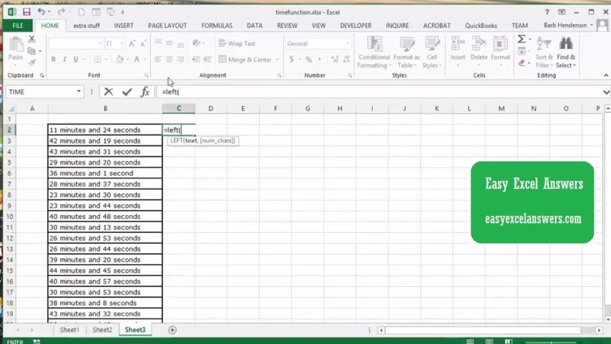Screen dimensions: 611x344
Task: Click the AutoSum sigma icon
Action: coord(521,39)
